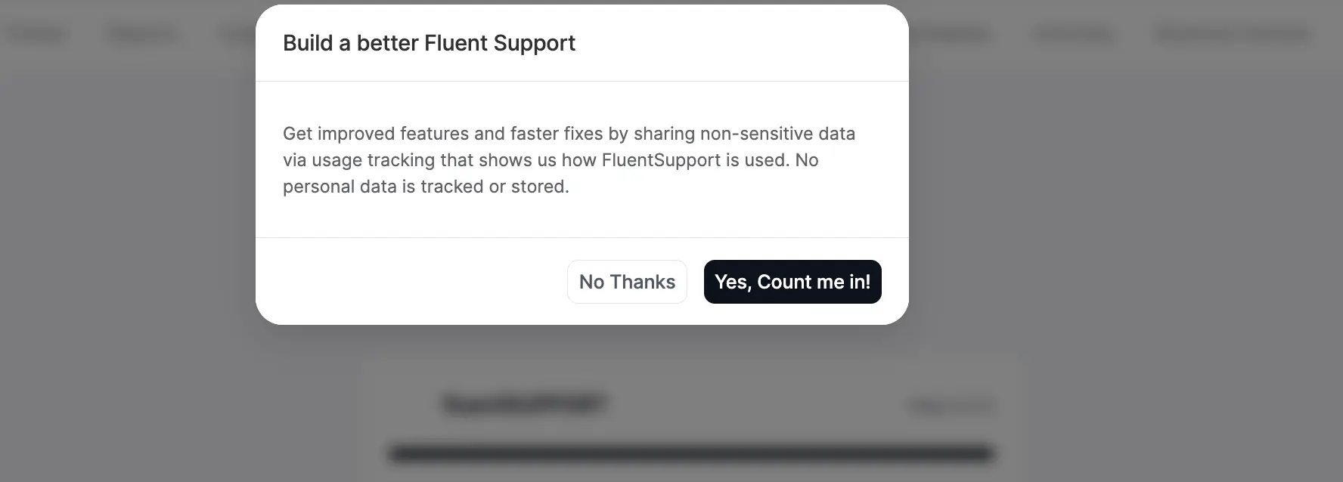Viewport: 1343px width, 482px height.
Task: Click the 'Build a better Fluent Support' title
Action: [x=428, y=43]
